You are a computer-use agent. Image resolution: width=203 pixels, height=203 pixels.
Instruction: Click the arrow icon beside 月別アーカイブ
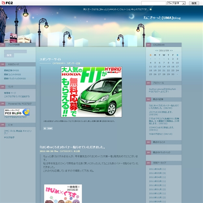(148, 163)
